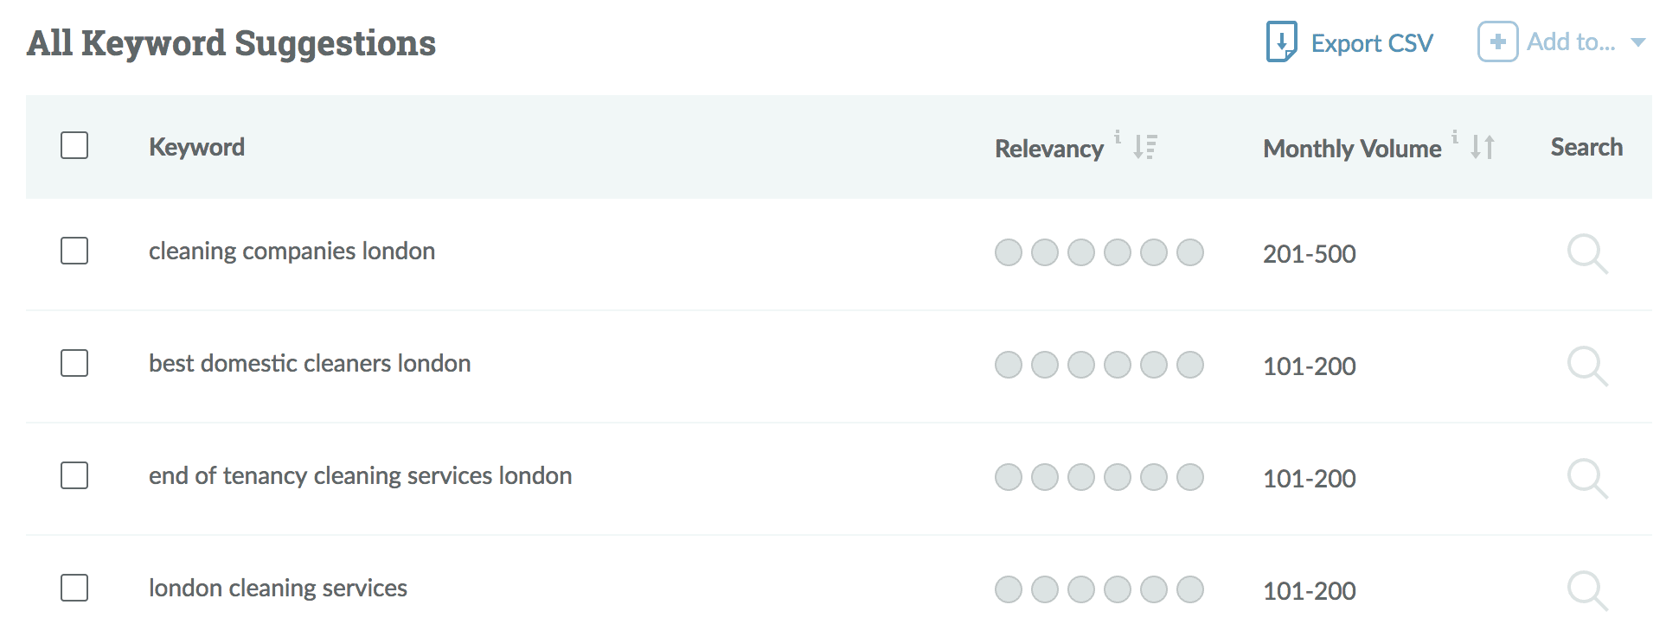This screenshot has height=643, width=1666.
Task: Click the Keyword column header
Action: coord(196,147)
